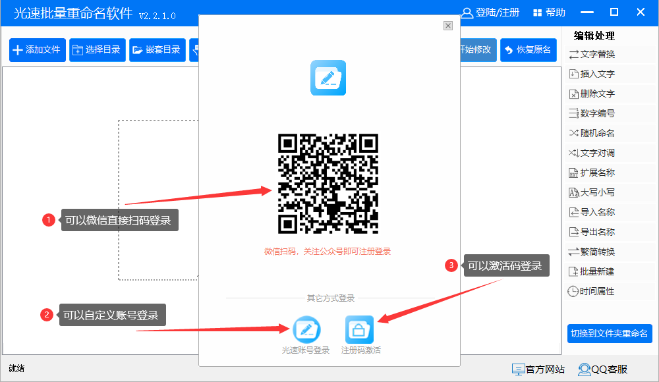This screenshot has height=382, width=659.
Task: Select 大写小写 case conversion tool
Action: pos(592,192)
